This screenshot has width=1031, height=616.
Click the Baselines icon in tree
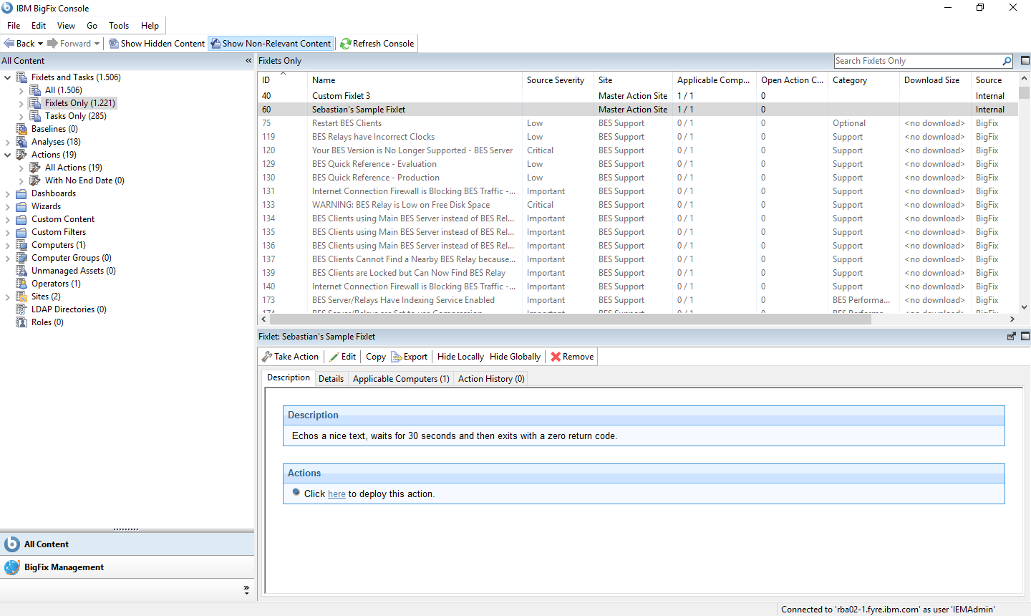(x=21, y=129)
